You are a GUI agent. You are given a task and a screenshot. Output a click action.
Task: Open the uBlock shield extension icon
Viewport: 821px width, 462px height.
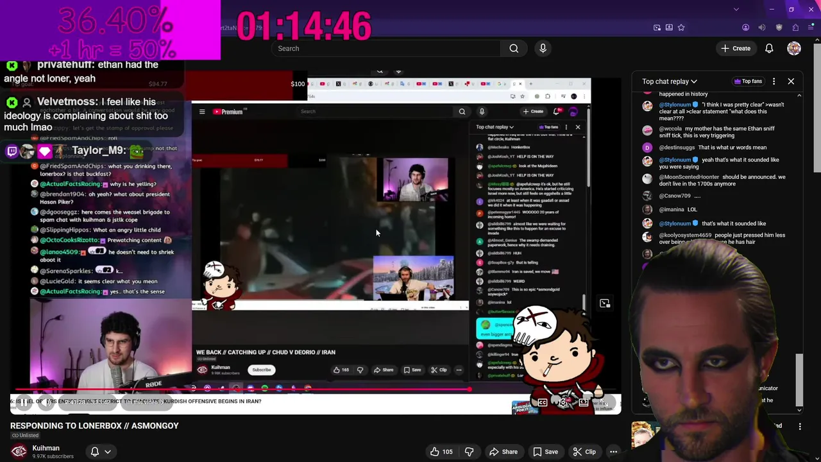(779, 28)
